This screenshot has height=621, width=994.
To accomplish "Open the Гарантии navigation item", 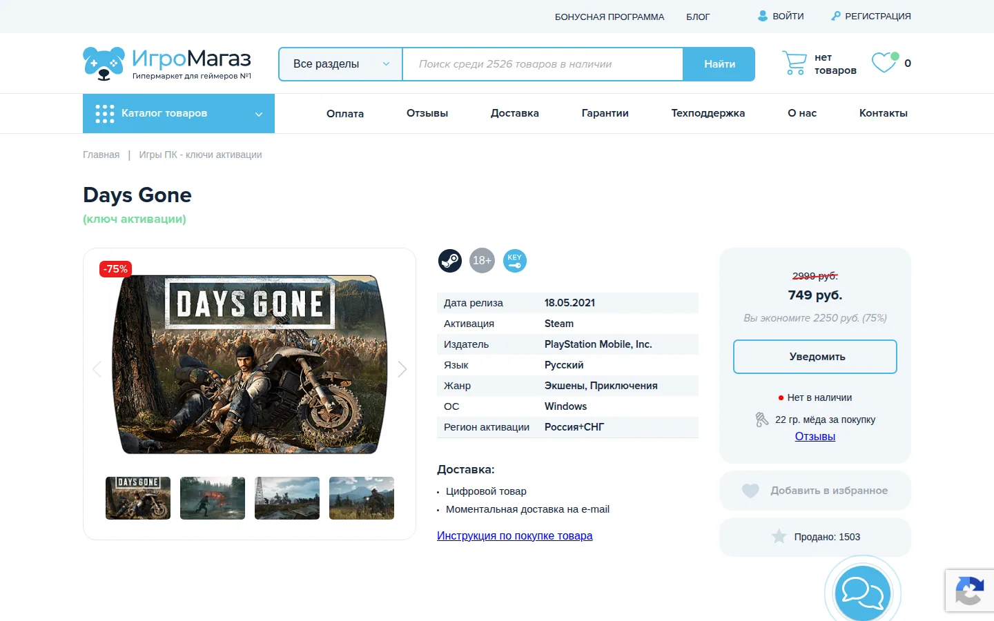I will click(605, 113).
